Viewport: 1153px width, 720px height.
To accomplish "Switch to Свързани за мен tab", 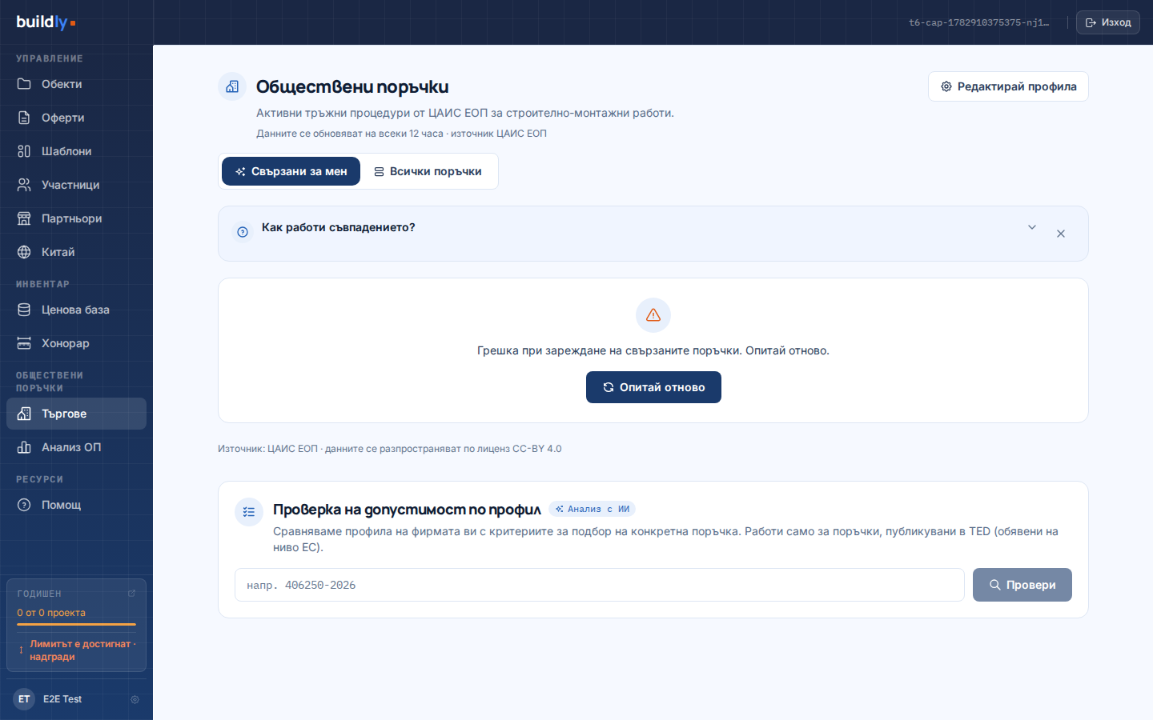I will click(291, 171).
